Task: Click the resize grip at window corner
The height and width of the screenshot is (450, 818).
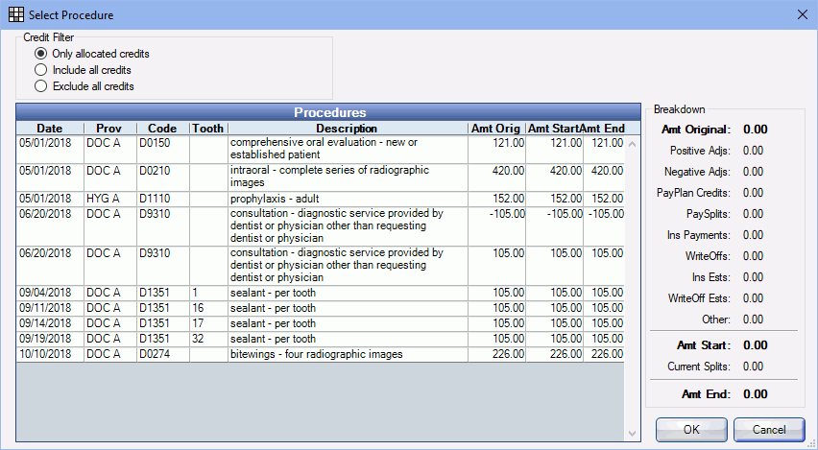Action: pos(811,443)
